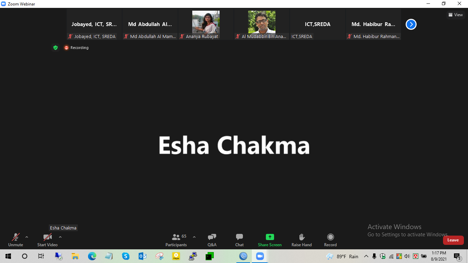Screen dimensions: 468x263
Task: Expand audio options next to Unmute
Action: pyautogui.click(x=27, y=237)
